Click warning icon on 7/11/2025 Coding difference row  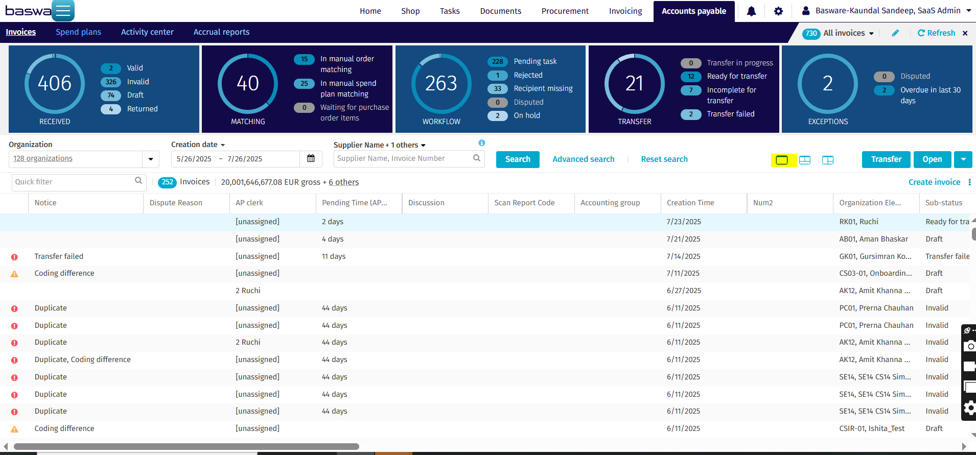(x=14, y=274)
